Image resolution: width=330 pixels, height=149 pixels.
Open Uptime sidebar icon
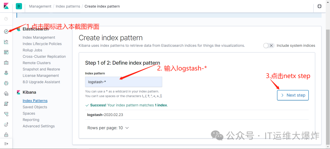point(6,124)
